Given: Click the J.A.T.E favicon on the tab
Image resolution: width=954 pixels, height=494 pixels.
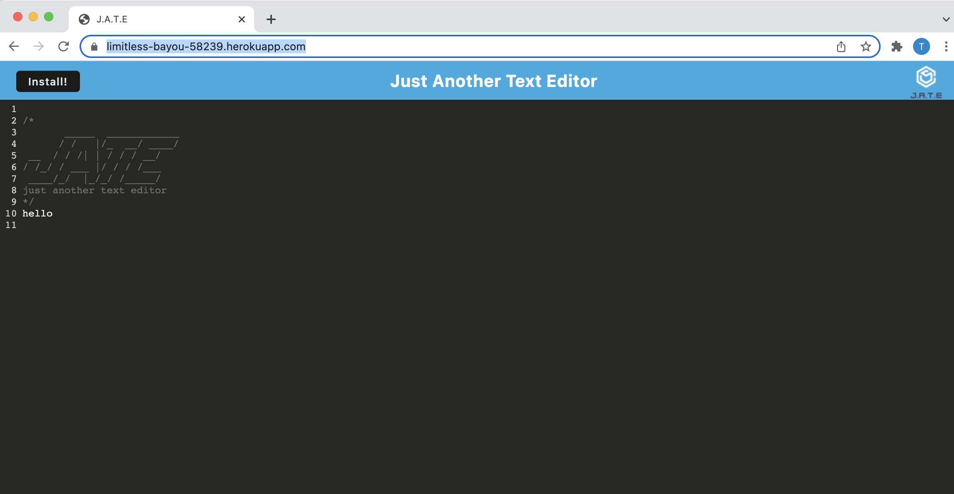Looking at the screenshot, I should tap(85, 19).
